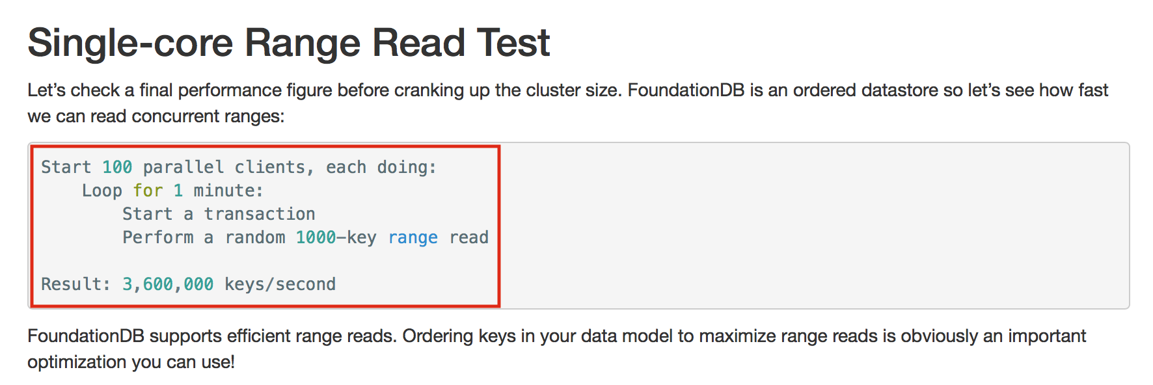Image resolution: width=1153 pixels, height=385 pixels.
Task: Click the "Single-core Range Read Test" heading
Action: [x=288, y=43]
